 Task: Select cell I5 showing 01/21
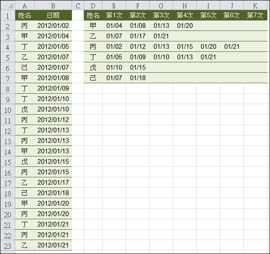pyautogui.click(x=208, y=57)
